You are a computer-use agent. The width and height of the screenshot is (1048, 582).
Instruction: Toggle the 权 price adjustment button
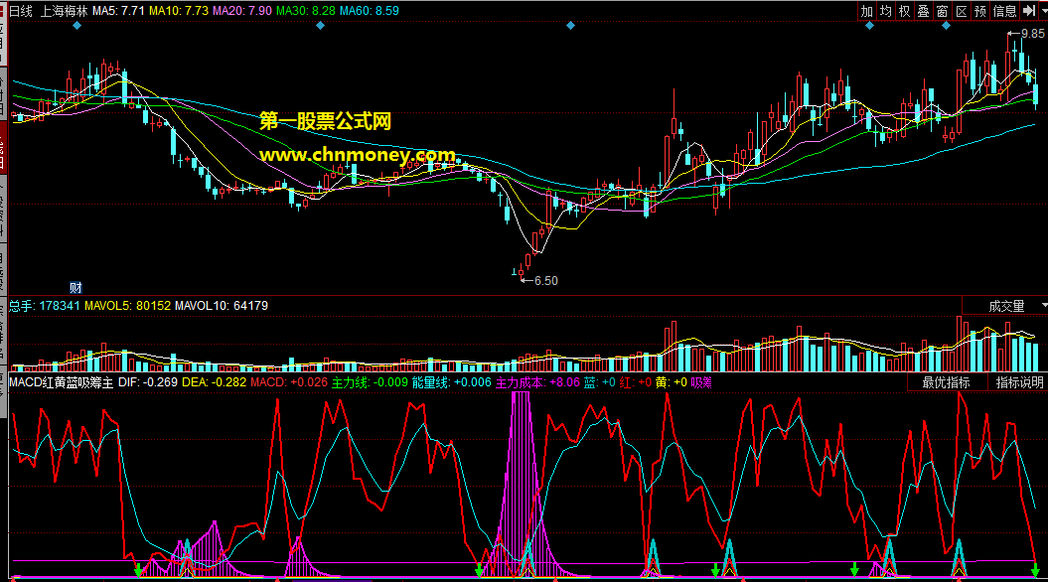pos(904,11)
